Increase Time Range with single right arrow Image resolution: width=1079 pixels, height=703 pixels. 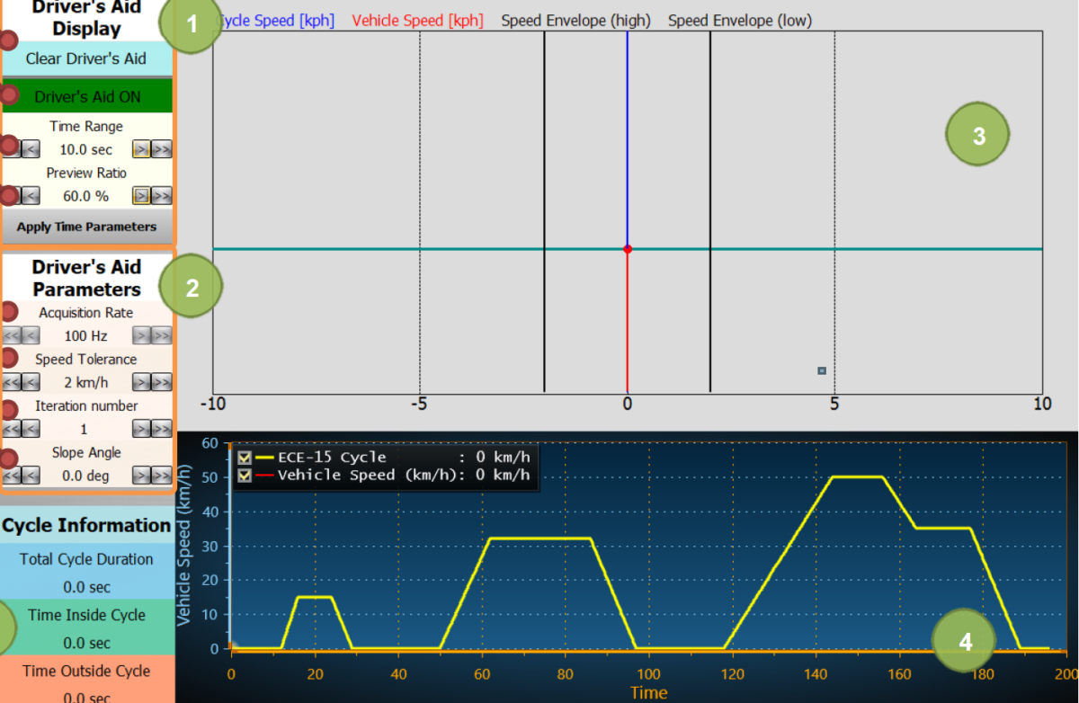[x=141, y=149]
